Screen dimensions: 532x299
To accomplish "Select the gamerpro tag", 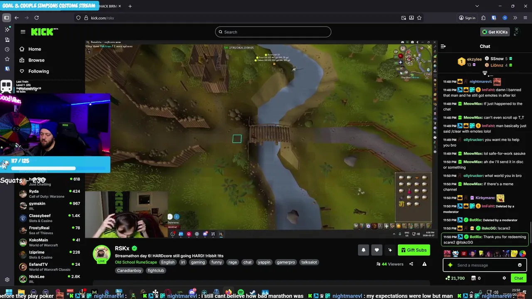I will [286, 262].
